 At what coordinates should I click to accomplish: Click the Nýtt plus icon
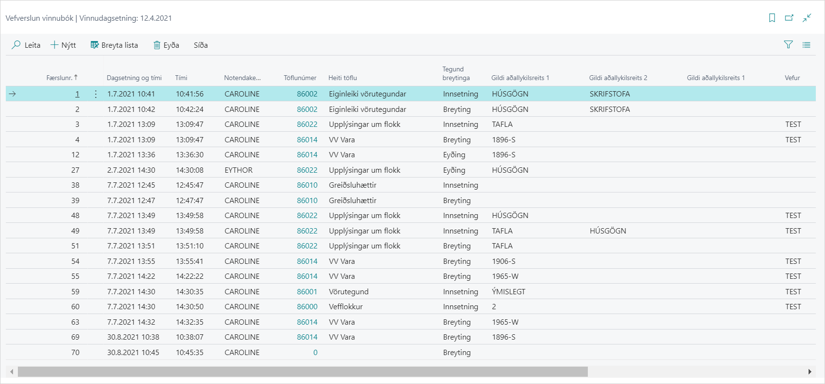55,45
